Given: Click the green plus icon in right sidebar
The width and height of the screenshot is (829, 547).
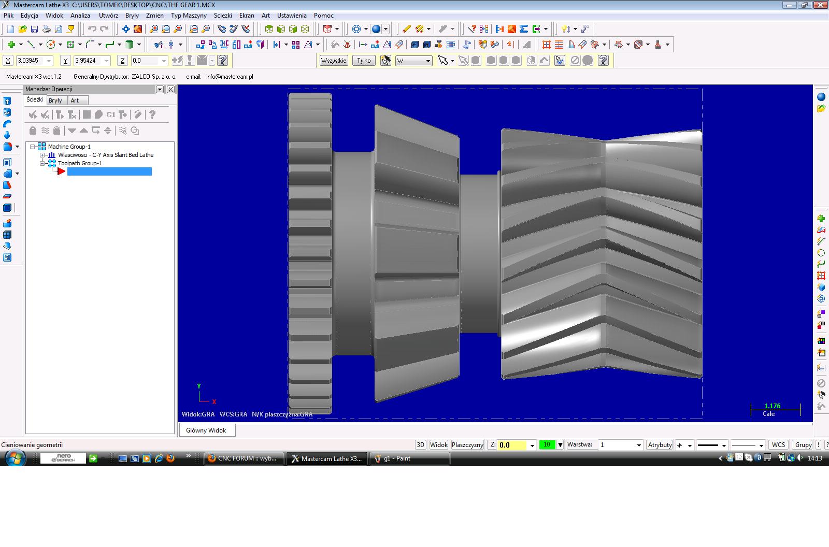Looking at the screenshot, I should [821, 219].
